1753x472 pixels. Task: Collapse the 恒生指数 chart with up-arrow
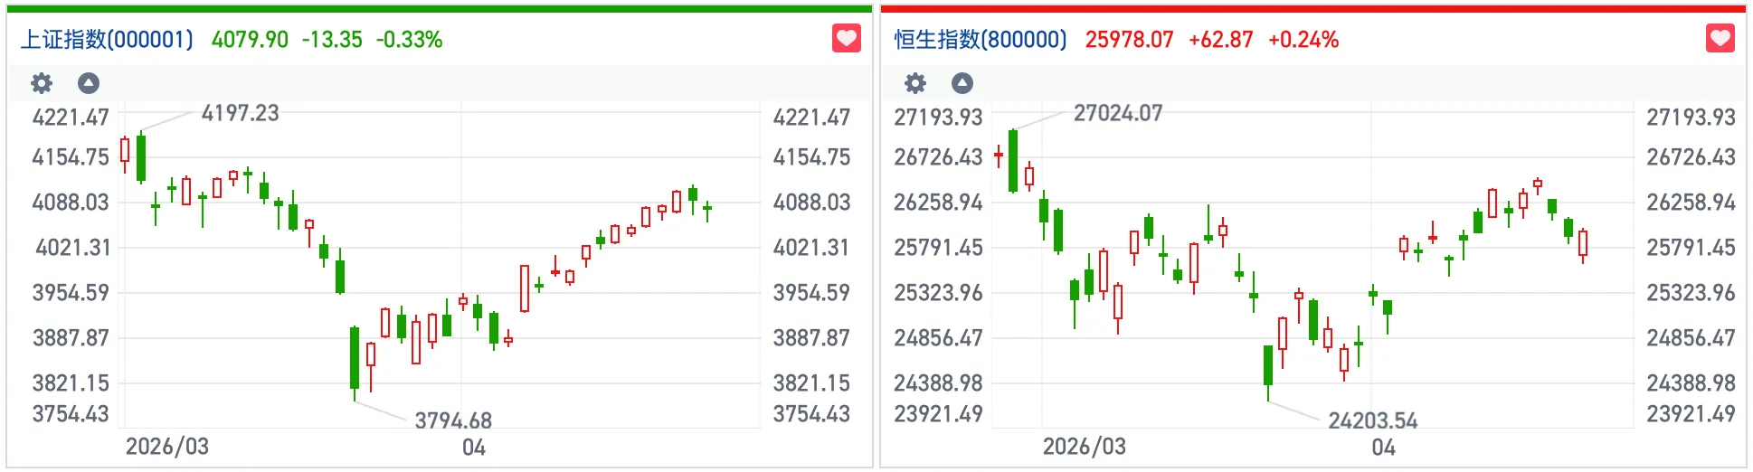[962, 83]
